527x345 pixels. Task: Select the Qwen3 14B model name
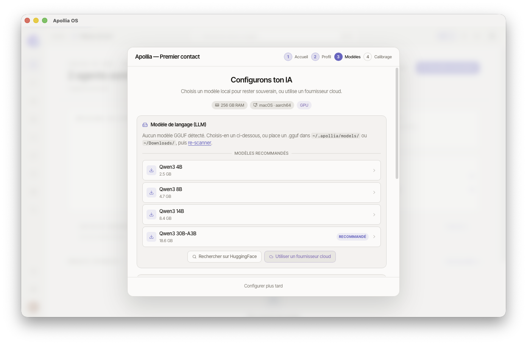[172, 211]
